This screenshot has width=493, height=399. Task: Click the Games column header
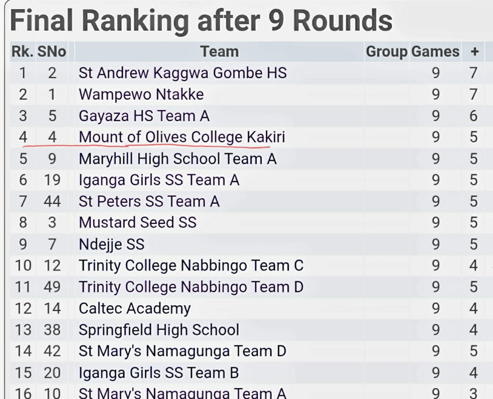[435, 52]
